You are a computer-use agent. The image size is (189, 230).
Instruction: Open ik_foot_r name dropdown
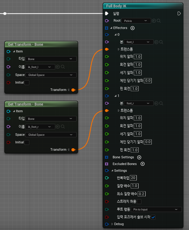tap(40, 127)
